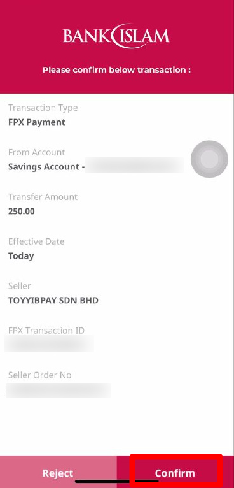Viewport: 234px width, 488px height.
Task: Select the 'Please confirm below transaction' heading
Action: [116, 69]
